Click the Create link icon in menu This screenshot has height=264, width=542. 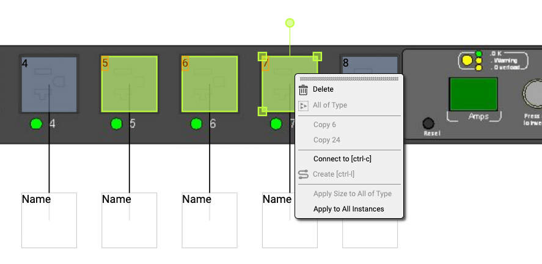303,174
